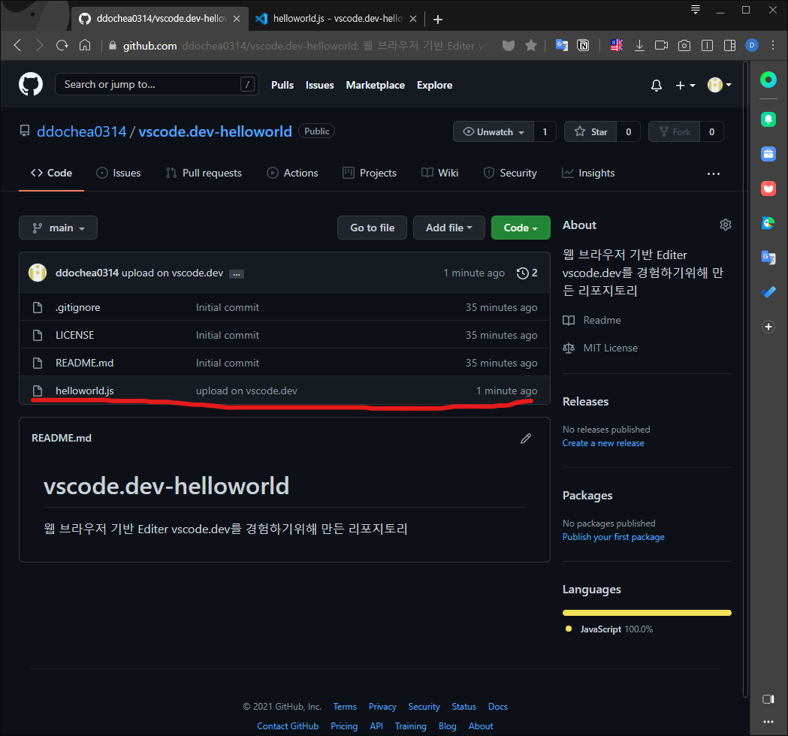Click the yellow JavaScript language bar
Image resolution: width=788 pixels, height=736 pixels.
(647, 613)
